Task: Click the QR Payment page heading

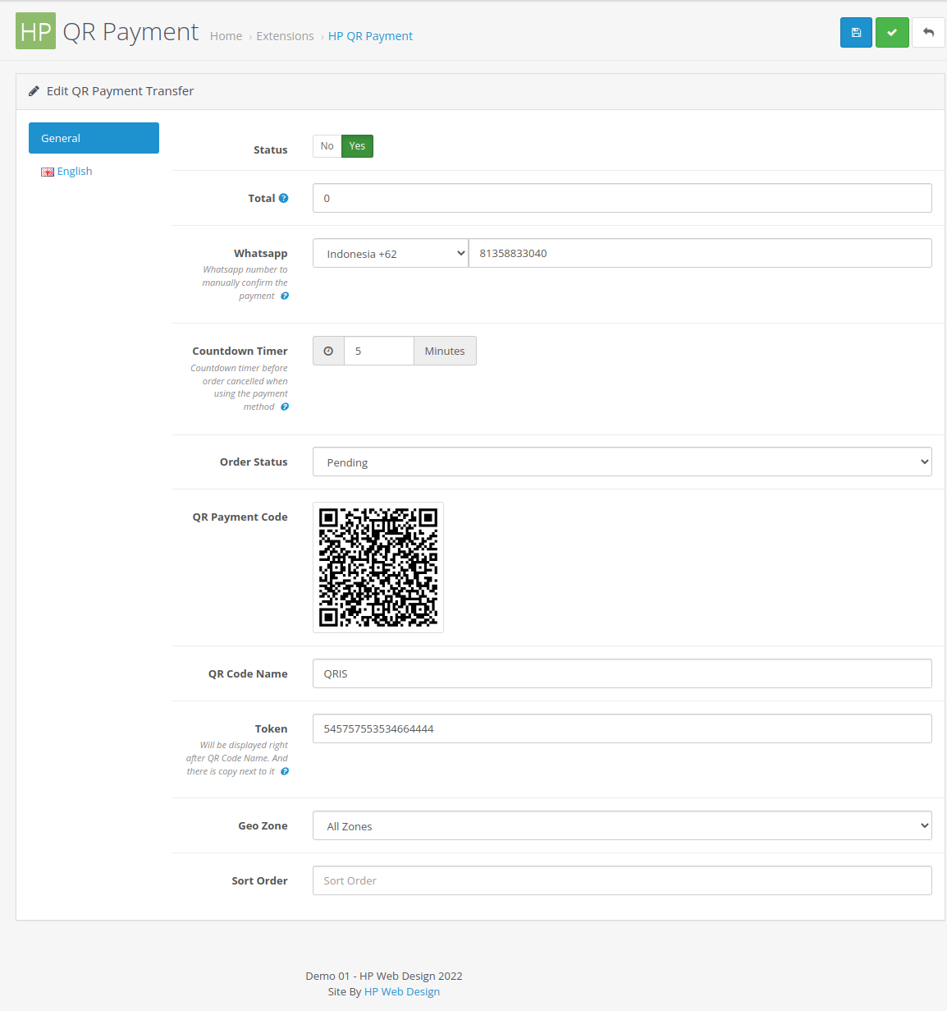Action: (x=130, y=31)
